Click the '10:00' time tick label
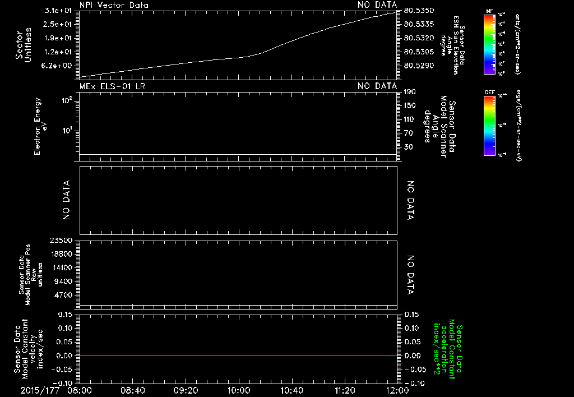The height and width of the screenshot is (397, 574). (239, 390)
